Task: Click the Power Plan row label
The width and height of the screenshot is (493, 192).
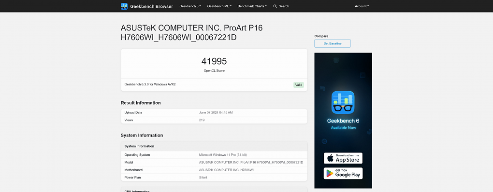Action: (x=133, y=177)
